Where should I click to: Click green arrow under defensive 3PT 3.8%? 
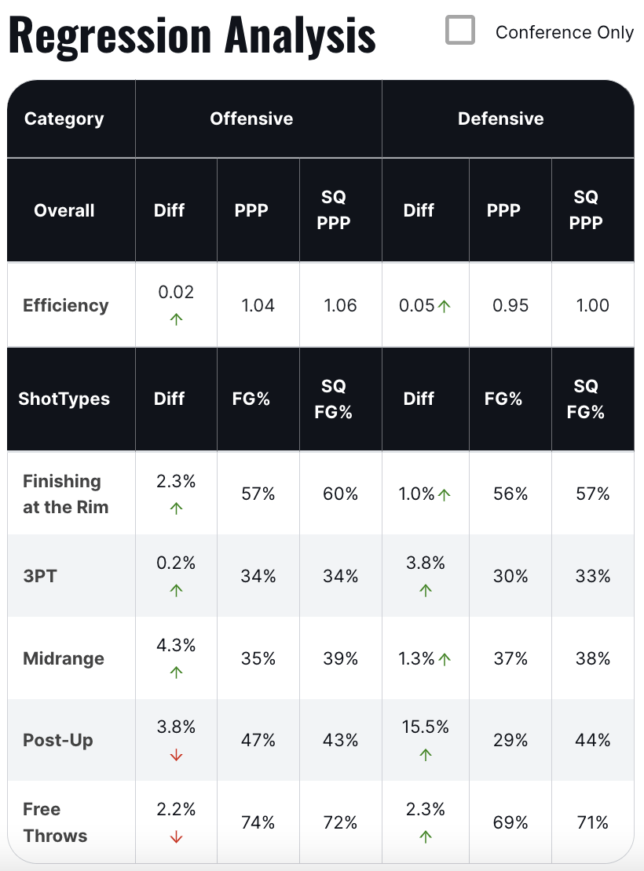[426, 590]
